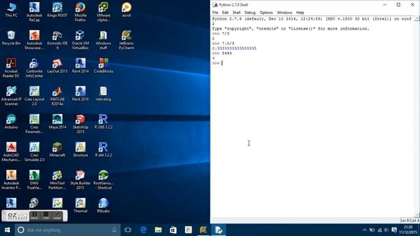Screen dimensions: 420x236
Task: Select the ezvid desktop shortcut
Action: pyautogui.click(x=127, y=10)
